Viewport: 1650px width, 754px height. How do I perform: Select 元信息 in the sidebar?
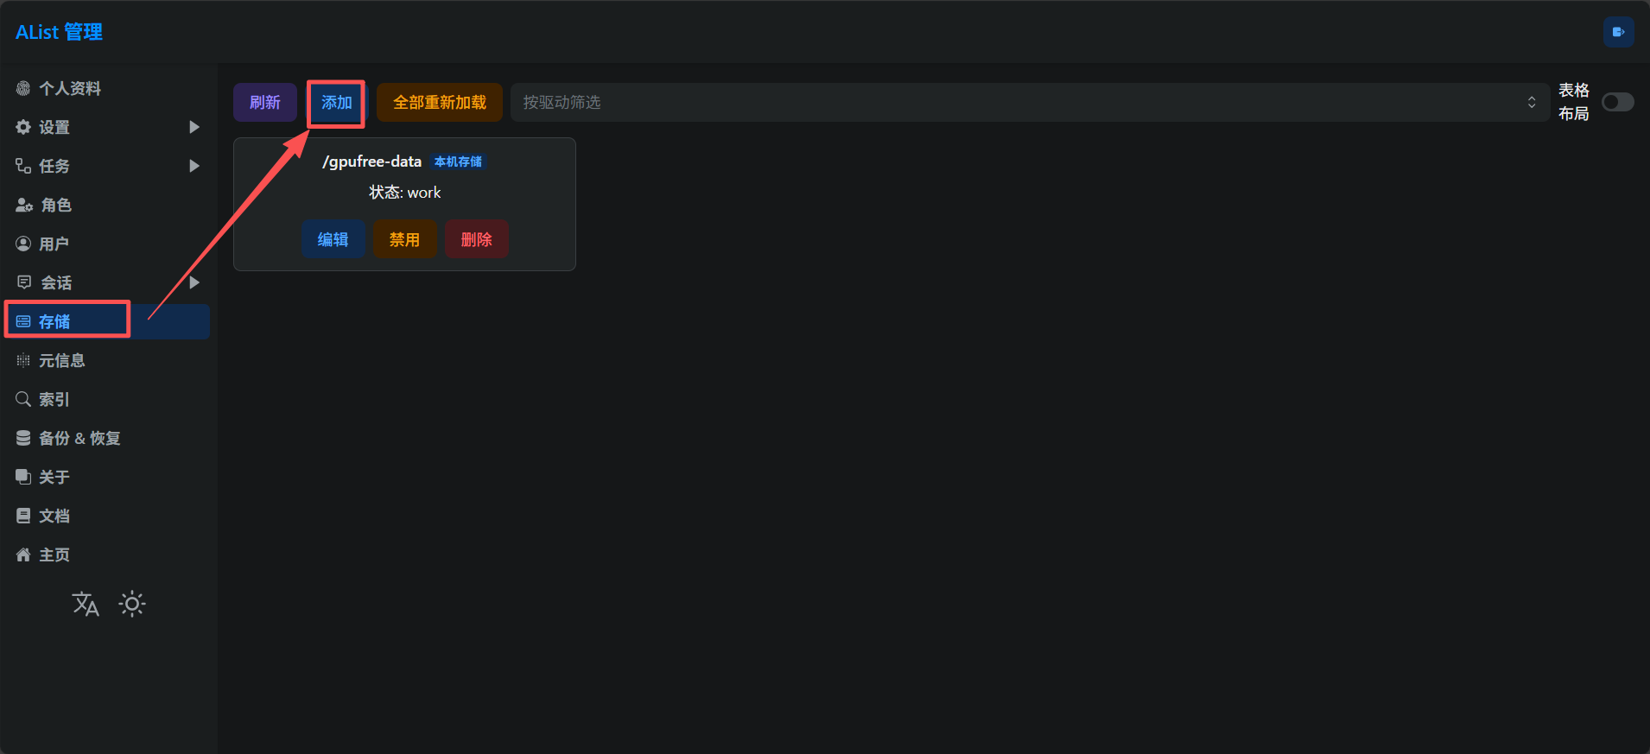point(61,360)
